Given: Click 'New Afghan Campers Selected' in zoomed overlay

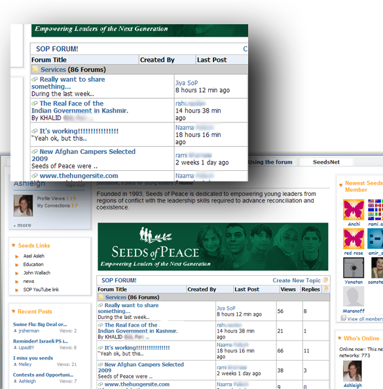Looking at the screenshot, I should click(x=83, y=155).
